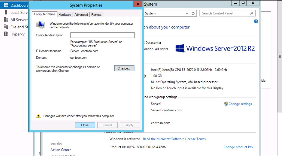
Task: Open Dashboard in Server Manager sidebar
Action: click(x=14, y=5)
